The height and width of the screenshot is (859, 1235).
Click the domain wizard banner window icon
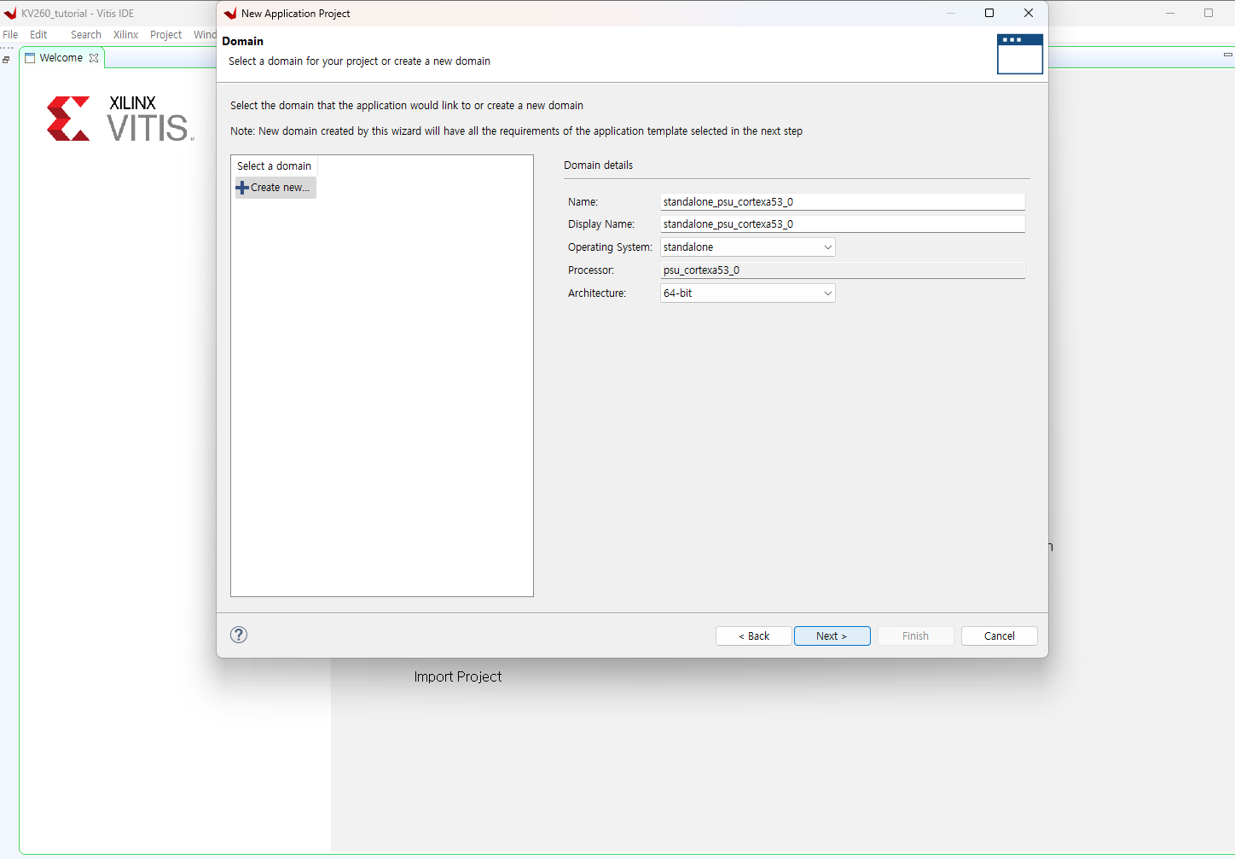(1020, 54)
